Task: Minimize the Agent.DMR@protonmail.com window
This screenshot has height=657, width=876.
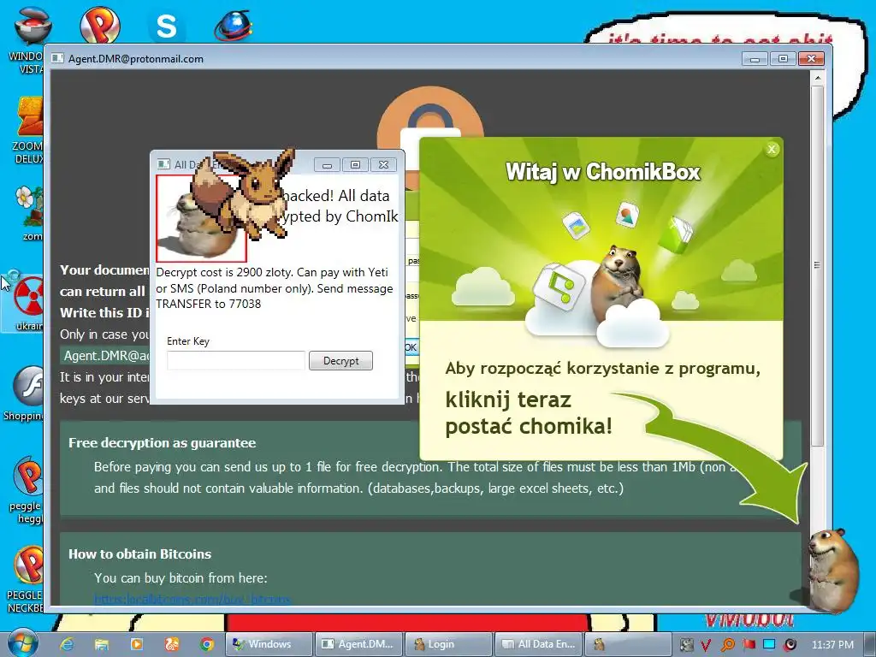Action: [755, 59]
